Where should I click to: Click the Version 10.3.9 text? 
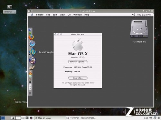click(x=78, y=57)
